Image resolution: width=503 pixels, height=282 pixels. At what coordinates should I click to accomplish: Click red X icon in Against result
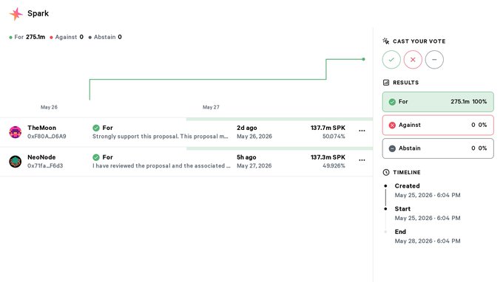[392, 125]
